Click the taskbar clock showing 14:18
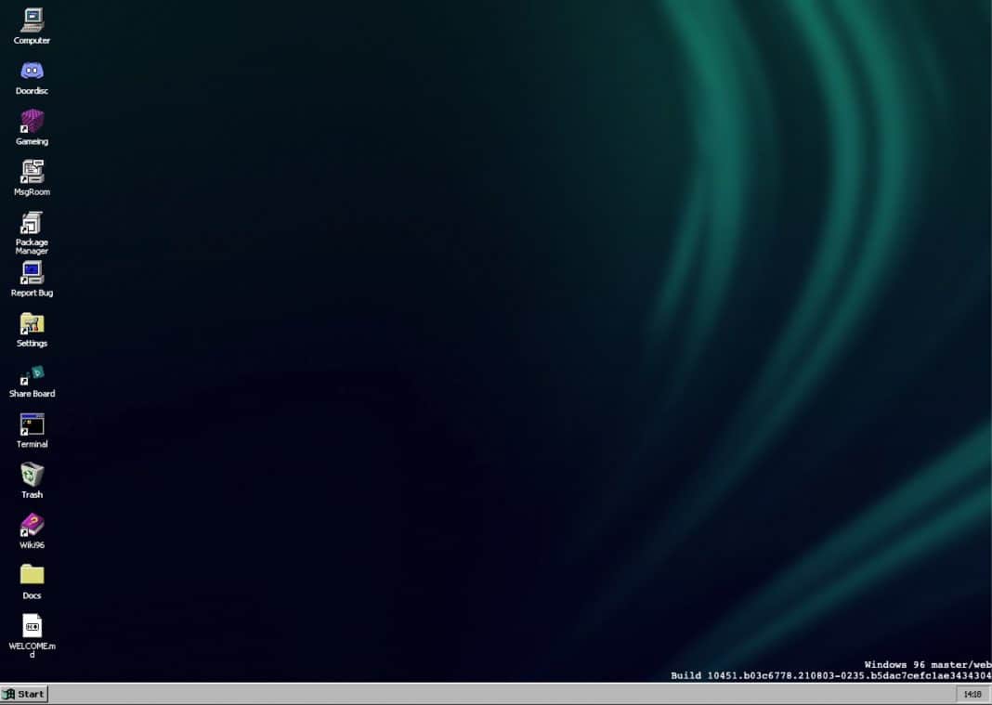Image resolution: width=992 pixels, height=705 pixels. 972,694
